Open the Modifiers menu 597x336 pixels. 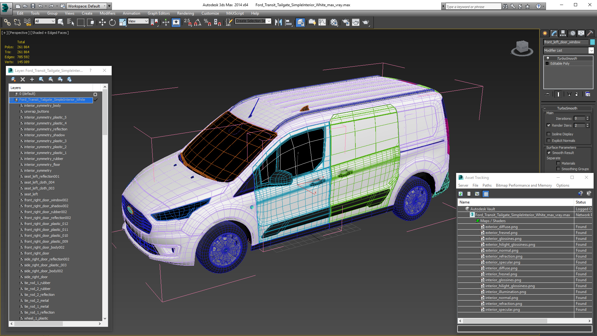pos(108,13)
